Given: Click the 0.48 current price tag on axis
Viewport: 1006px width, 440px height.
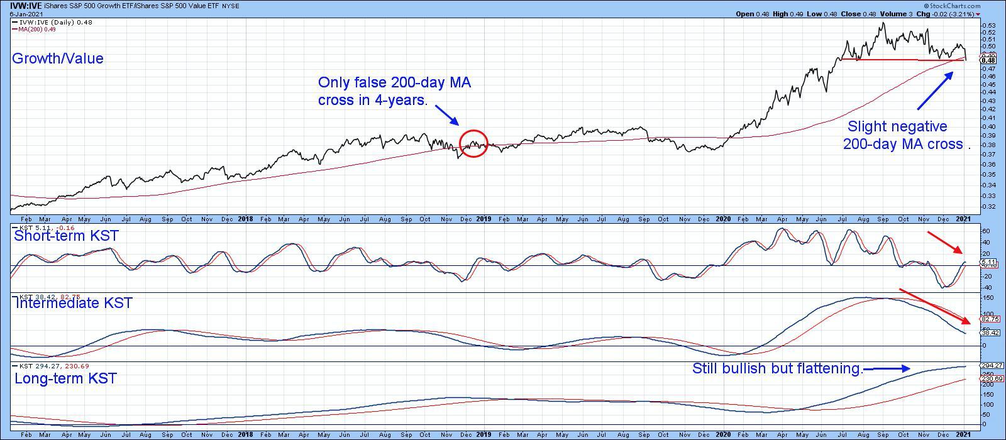Looking at the screenshot, I should [987, 60].
